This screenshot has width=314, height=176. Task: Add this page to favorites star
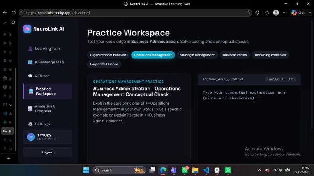(248, 13)
